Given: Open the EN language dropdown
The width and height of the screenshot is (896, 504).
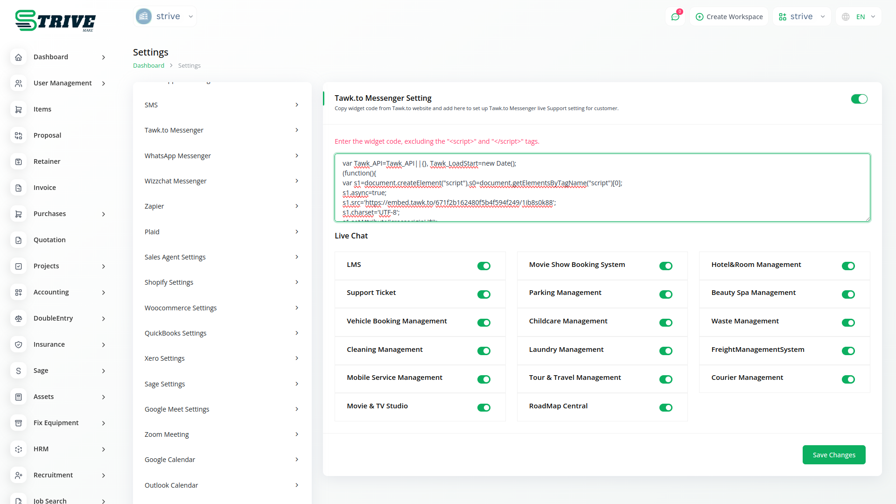Looking at the screenshot, I should [x=859, y=17].
